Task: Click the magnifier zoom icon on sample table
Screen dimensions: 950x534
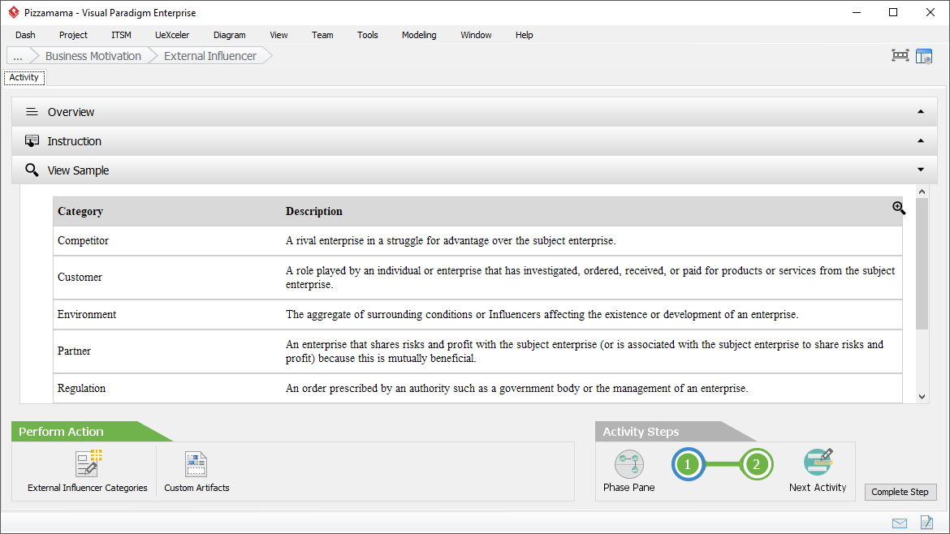Action: click(x=899, y=209)
